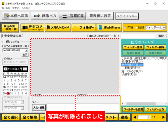Open the ファイル(F) menu
The width and height of the screenshot is (168, 123).
[5, 8]
